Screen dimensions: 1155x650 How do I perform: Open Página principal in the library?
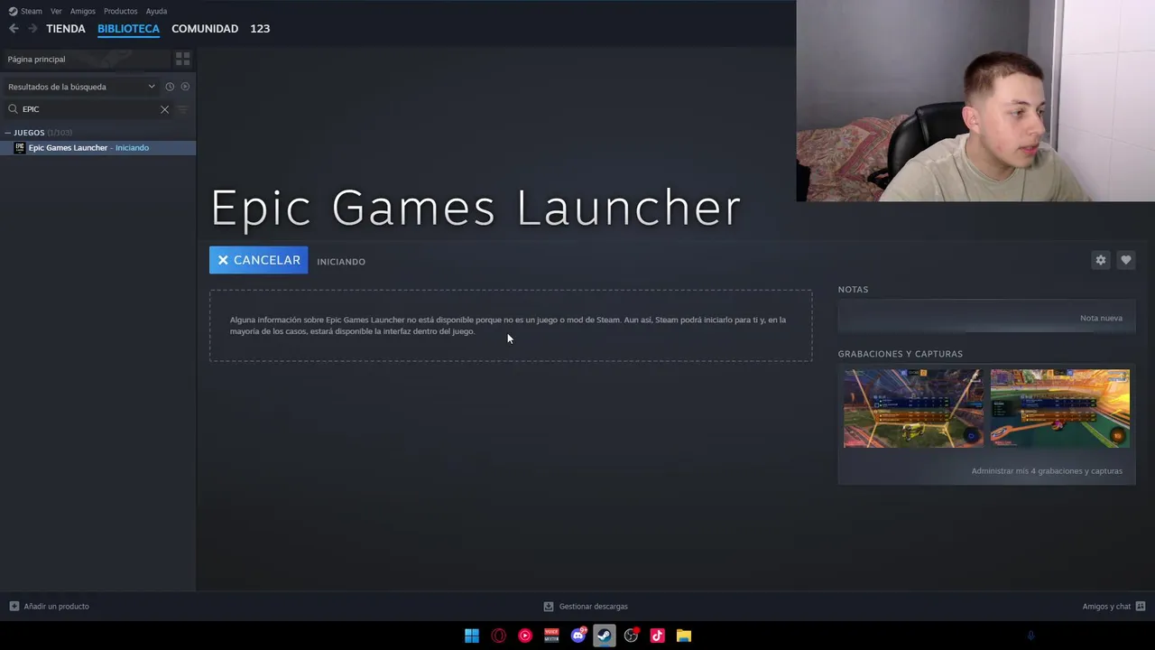(86, 59)
